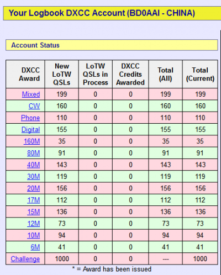This screenshot has height=275, width=221.
Task: Open the Digital award link
Action: point(30,130)
